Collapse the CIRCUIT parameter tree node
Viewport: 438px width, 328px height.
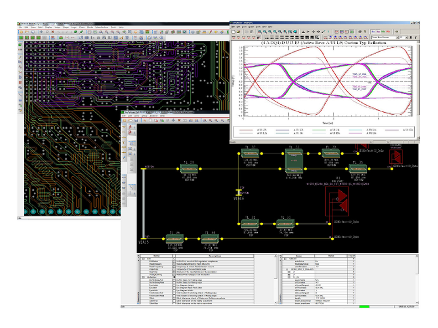(285, 259)
